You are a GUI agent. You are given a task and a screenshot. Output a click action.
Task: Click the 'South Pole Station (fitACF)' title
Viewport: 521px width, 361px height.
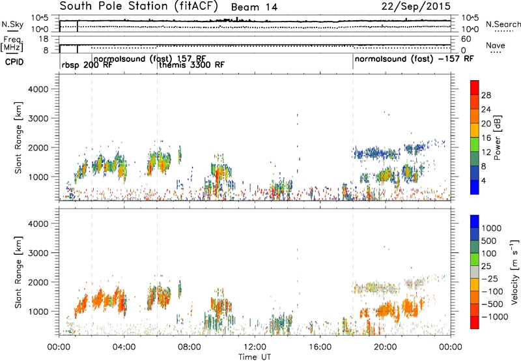pyautogui.click(x=139, y=7)
